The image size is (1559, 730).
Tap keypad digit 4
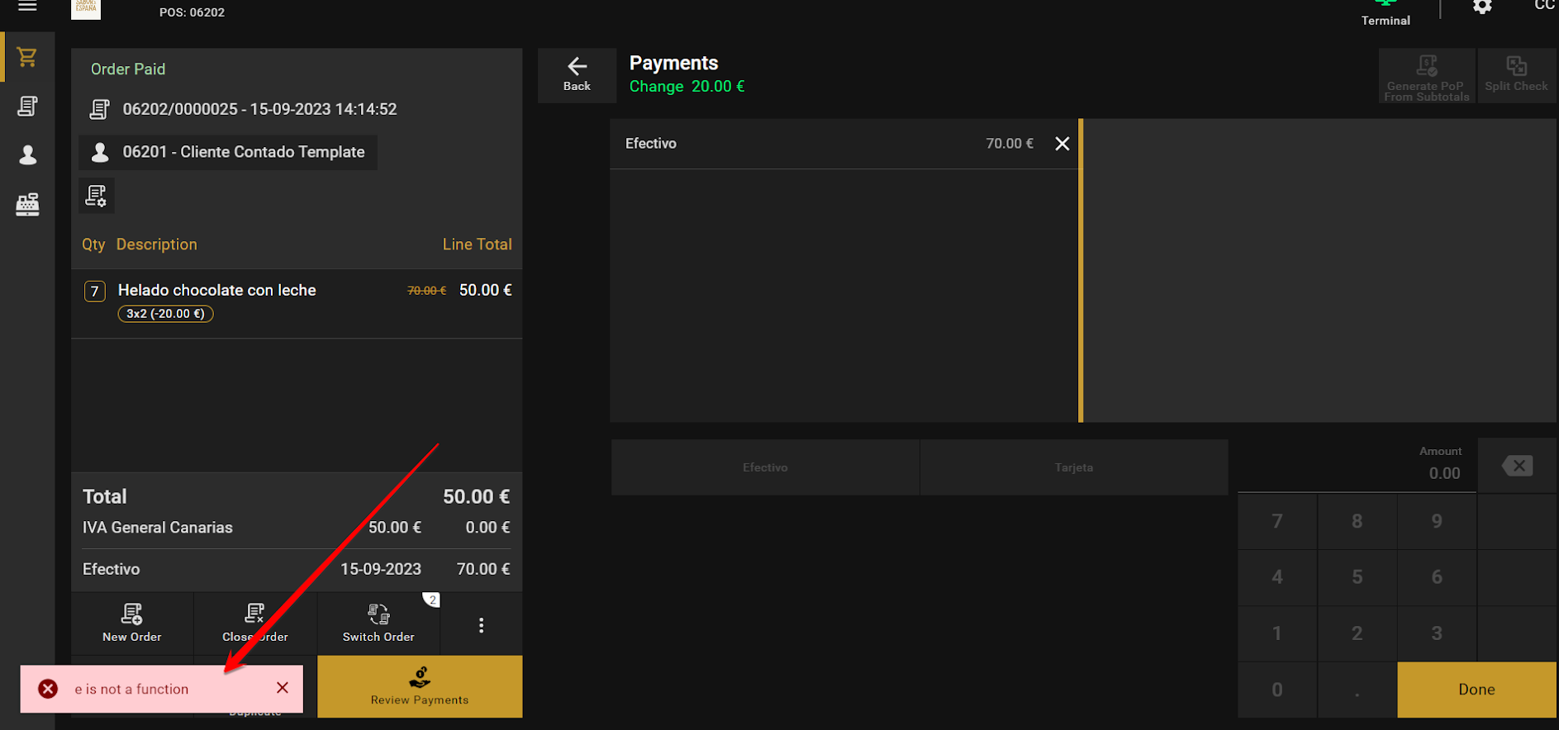[1277, 577]
